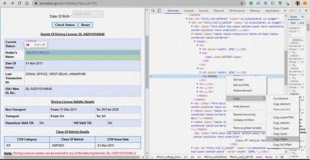Click the address bar URL
Viewport: 310px width, 160px height.
[x=68, y=4]
